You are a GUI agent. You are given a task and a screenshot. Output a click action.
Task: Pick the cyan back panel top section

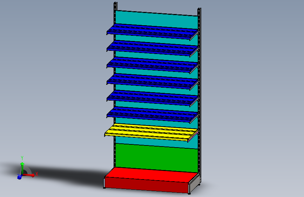coord(157,19)
